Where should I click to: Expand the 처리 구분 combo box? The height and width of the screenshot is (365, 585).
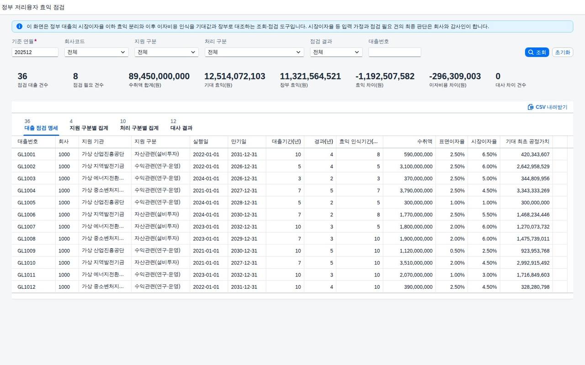coord(254,52)
